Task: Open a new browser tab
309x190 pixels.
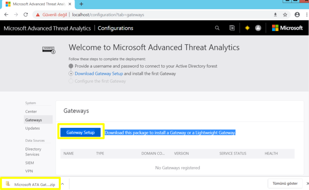Action: tap(81, 4)
